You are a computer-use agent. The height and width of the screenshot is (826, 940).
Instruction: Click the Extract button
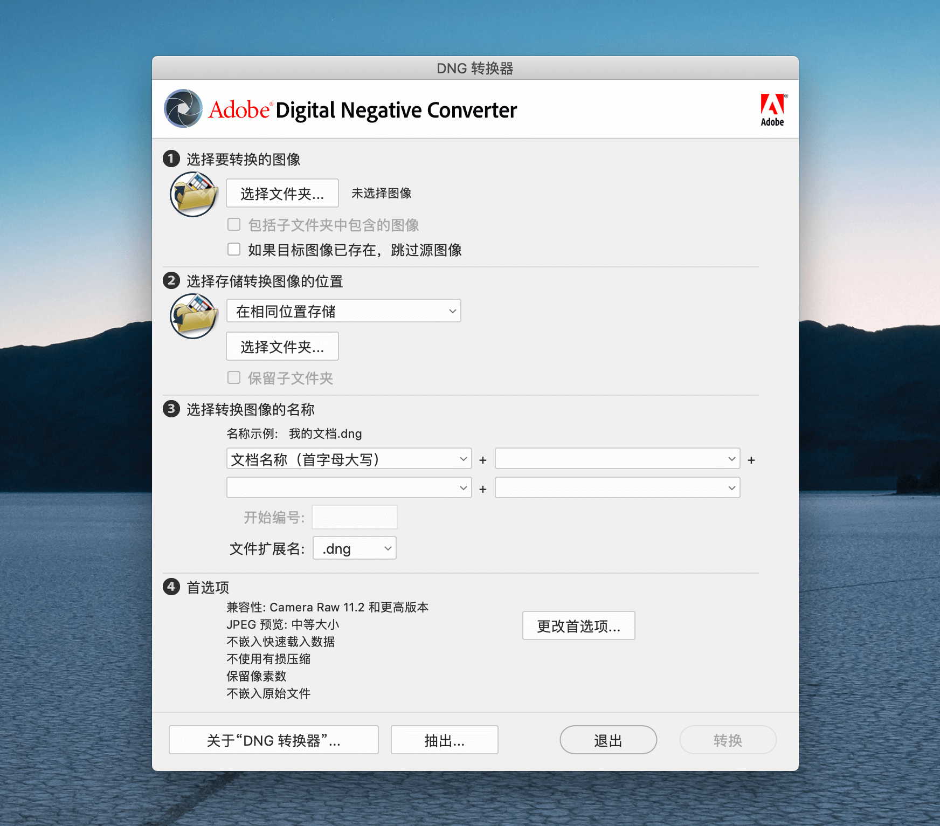pos(445,740)
